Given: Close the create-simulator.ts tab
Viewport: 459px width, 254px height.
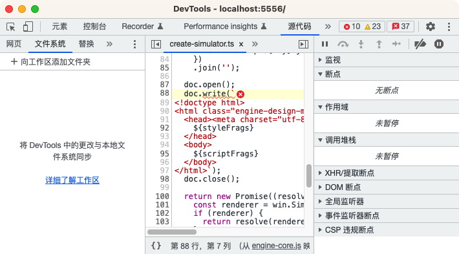Looking at the screenshot, I should click(x=241, y=44).
